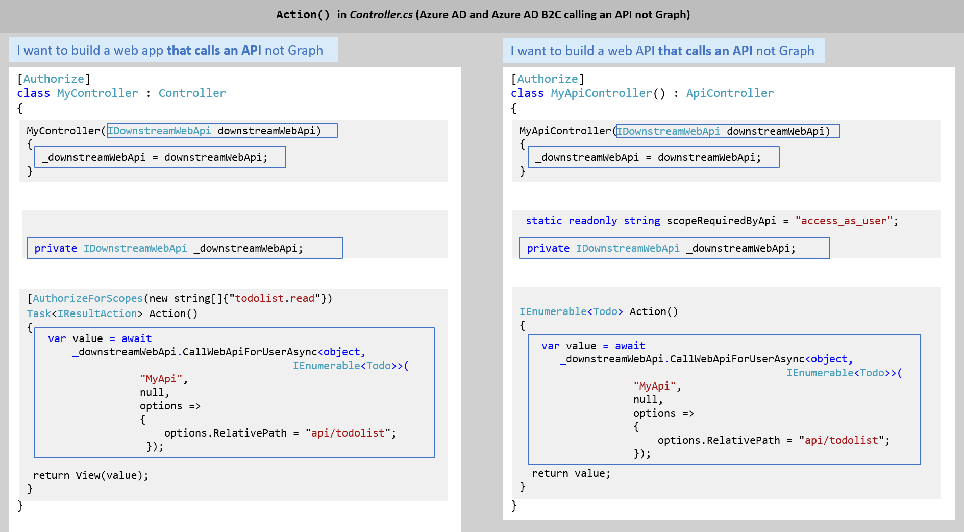The width and height of the screenshot is (964, 532).
Task: Select the MyController constructor parameter box
Action: (222, 131)
